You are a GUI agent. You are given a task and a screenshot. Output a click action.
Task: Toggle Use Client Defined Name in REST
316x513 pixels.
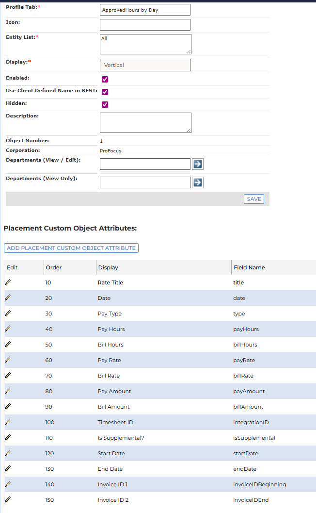105,92
